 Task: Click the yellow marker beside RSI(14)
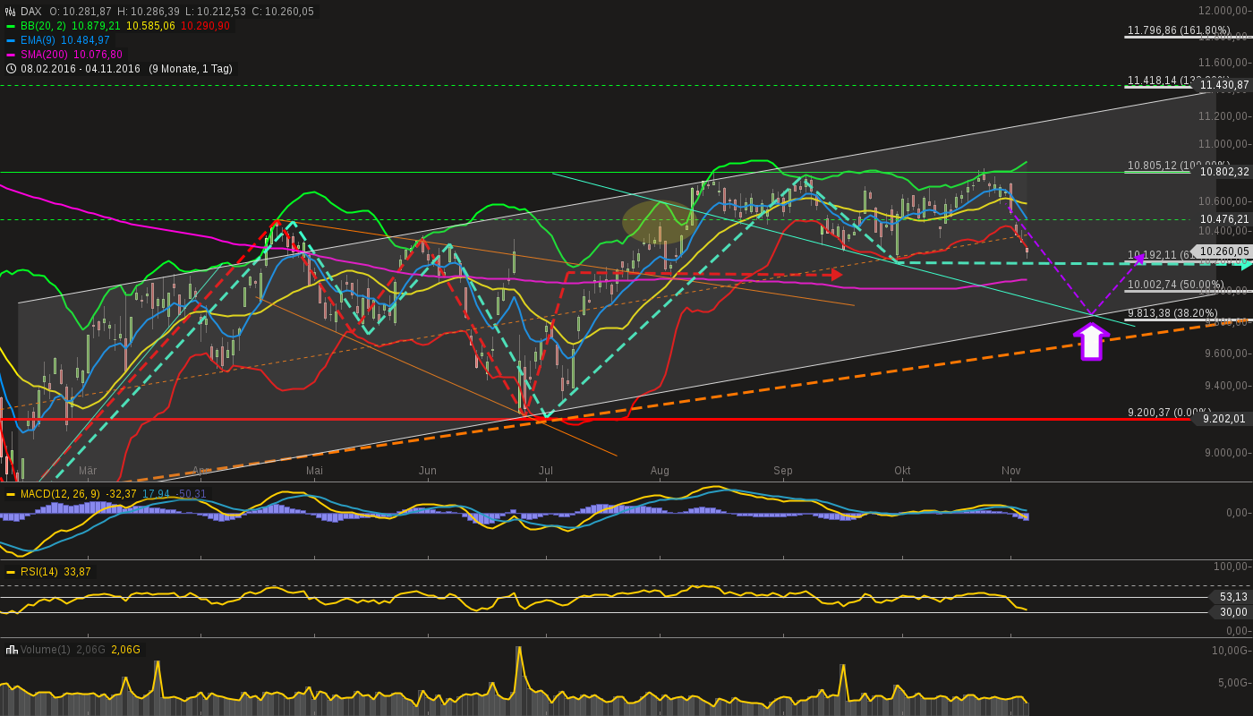click(11, 572)
